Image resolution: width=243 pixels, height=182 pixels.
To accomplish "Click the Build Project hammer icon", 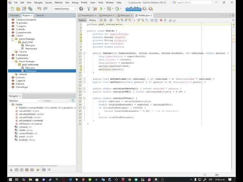I will click(x=88, y=9).
